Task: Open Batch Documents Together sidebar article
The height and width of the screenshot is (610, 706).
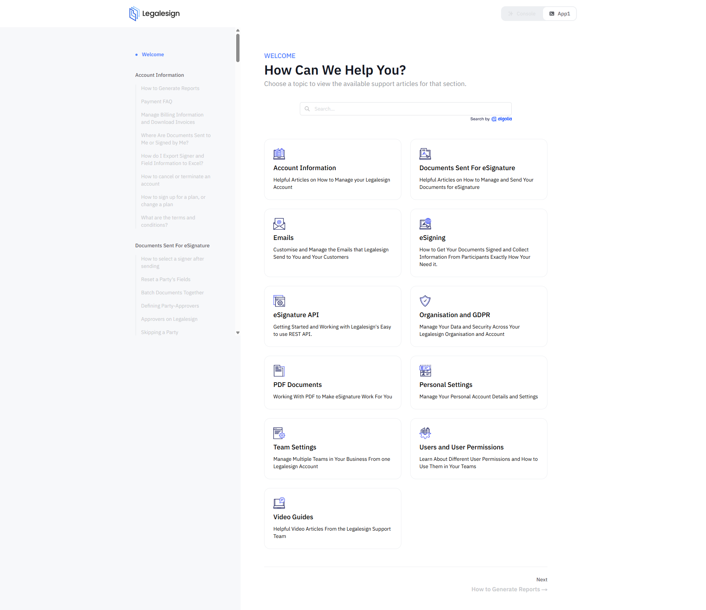Action: (x=172, y=293)
